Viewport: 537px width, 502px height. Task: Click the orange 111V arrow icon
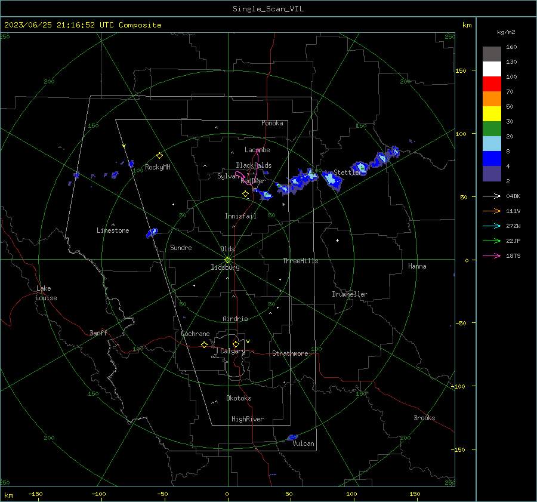point(492,211)
